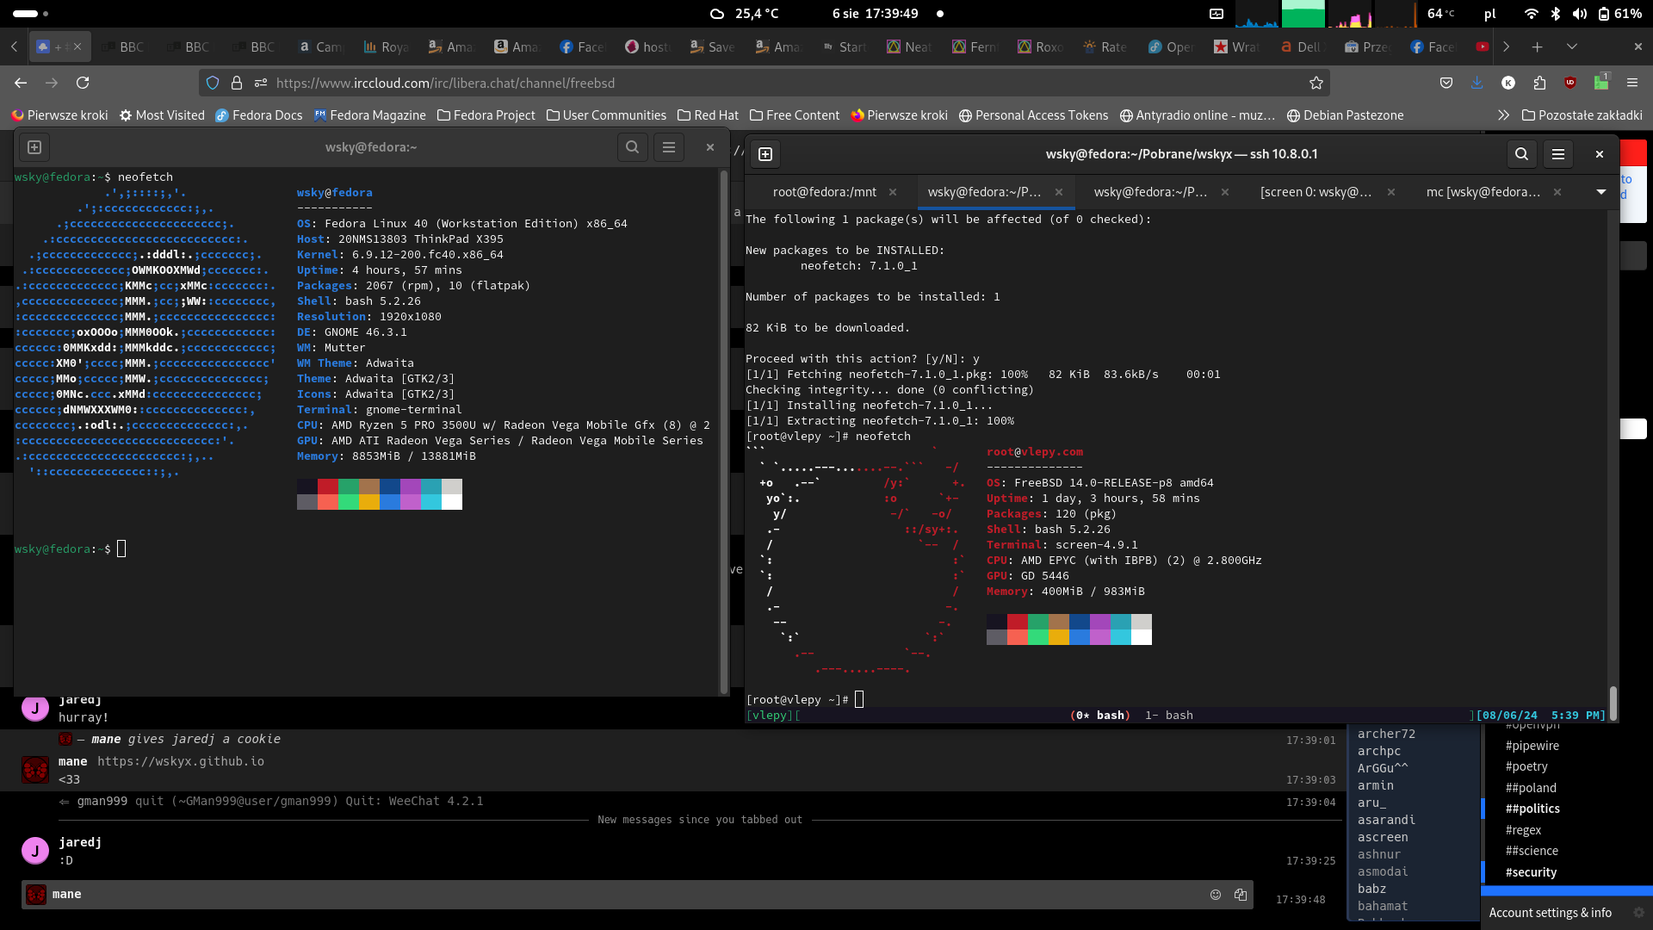1653x930 pixels.
Task: Click the K account icon in toolbar
Action: pos(1508,83)
